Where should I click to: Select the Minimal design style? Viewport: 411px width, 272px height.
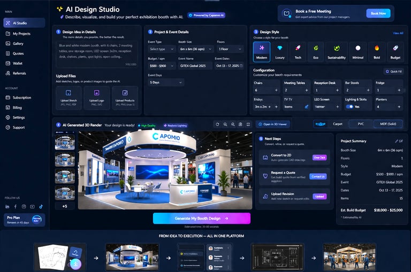[x=358, y=52]
